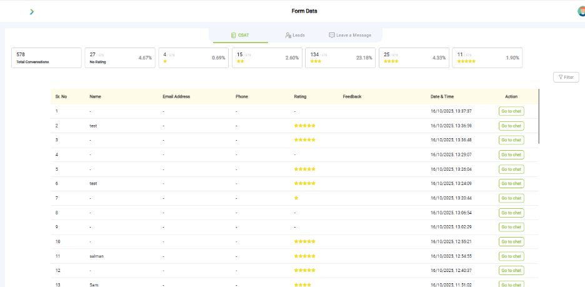Click the Date & Time column header
Viewport: 585px width, 287px height.
442,97
